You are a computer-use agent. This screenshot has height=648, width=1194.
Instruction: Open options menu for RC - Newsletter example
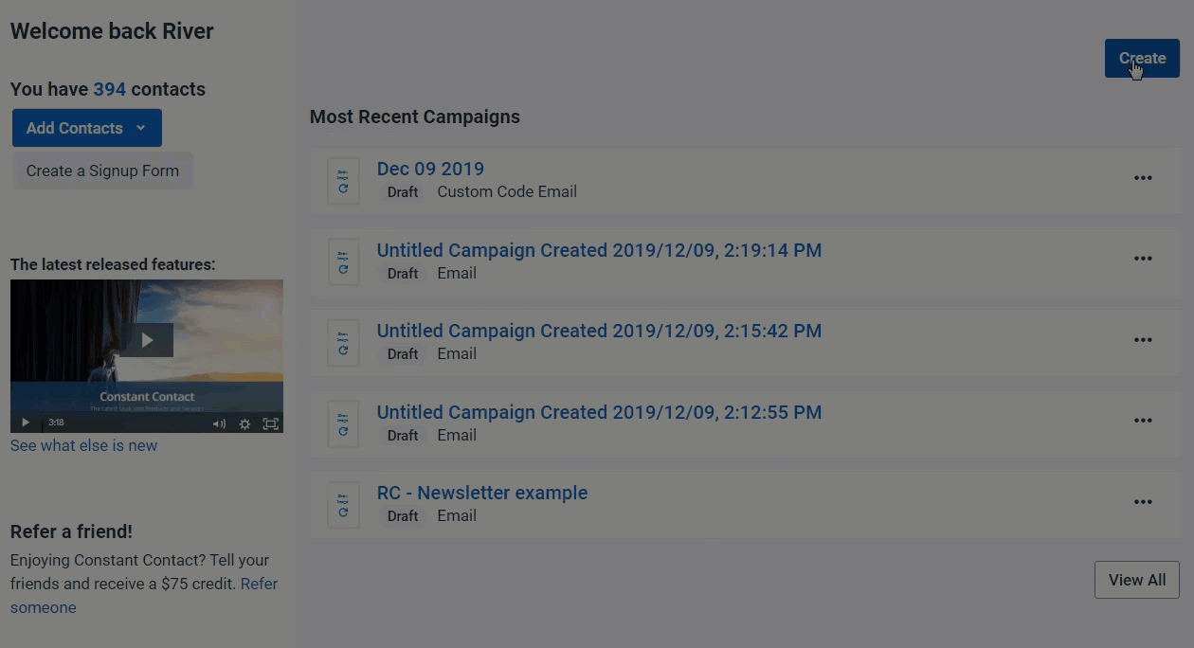1143,502
